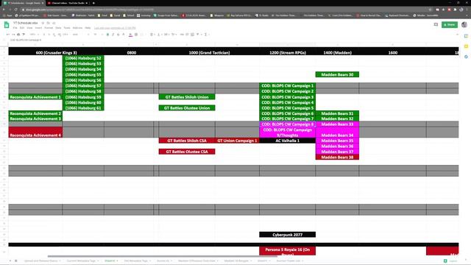471x265 pixels.
Task: Select cell 'AC Valhalla 1'
Action: (x=288, y=141)
